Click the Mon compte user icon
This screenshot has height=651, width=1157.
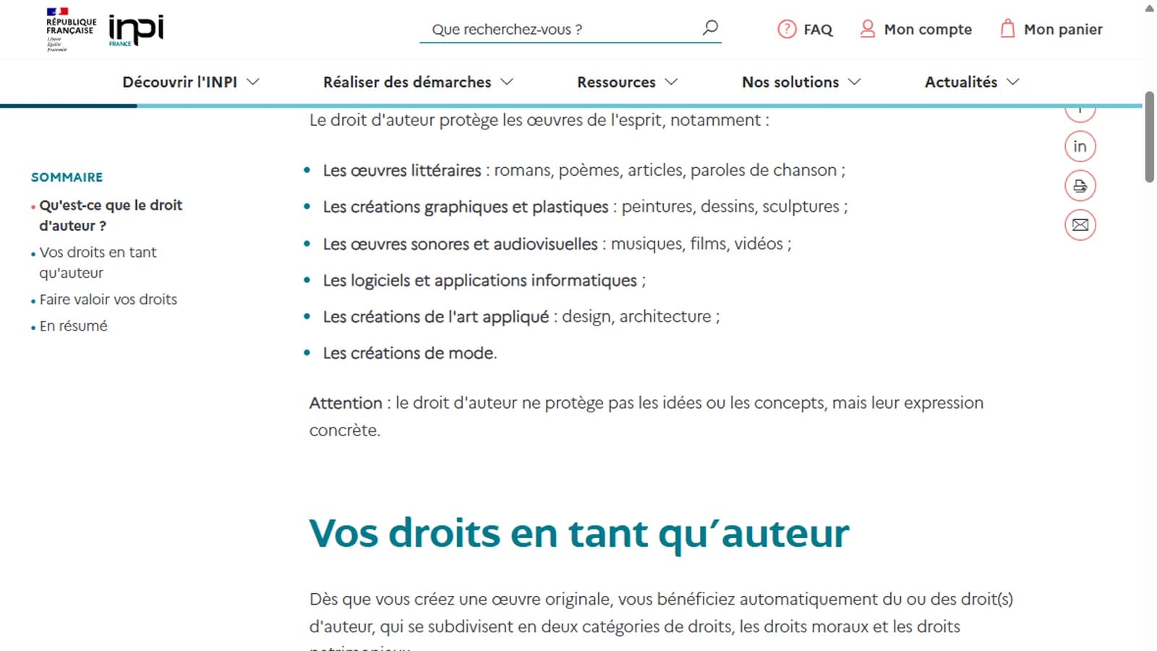[867, 29]
